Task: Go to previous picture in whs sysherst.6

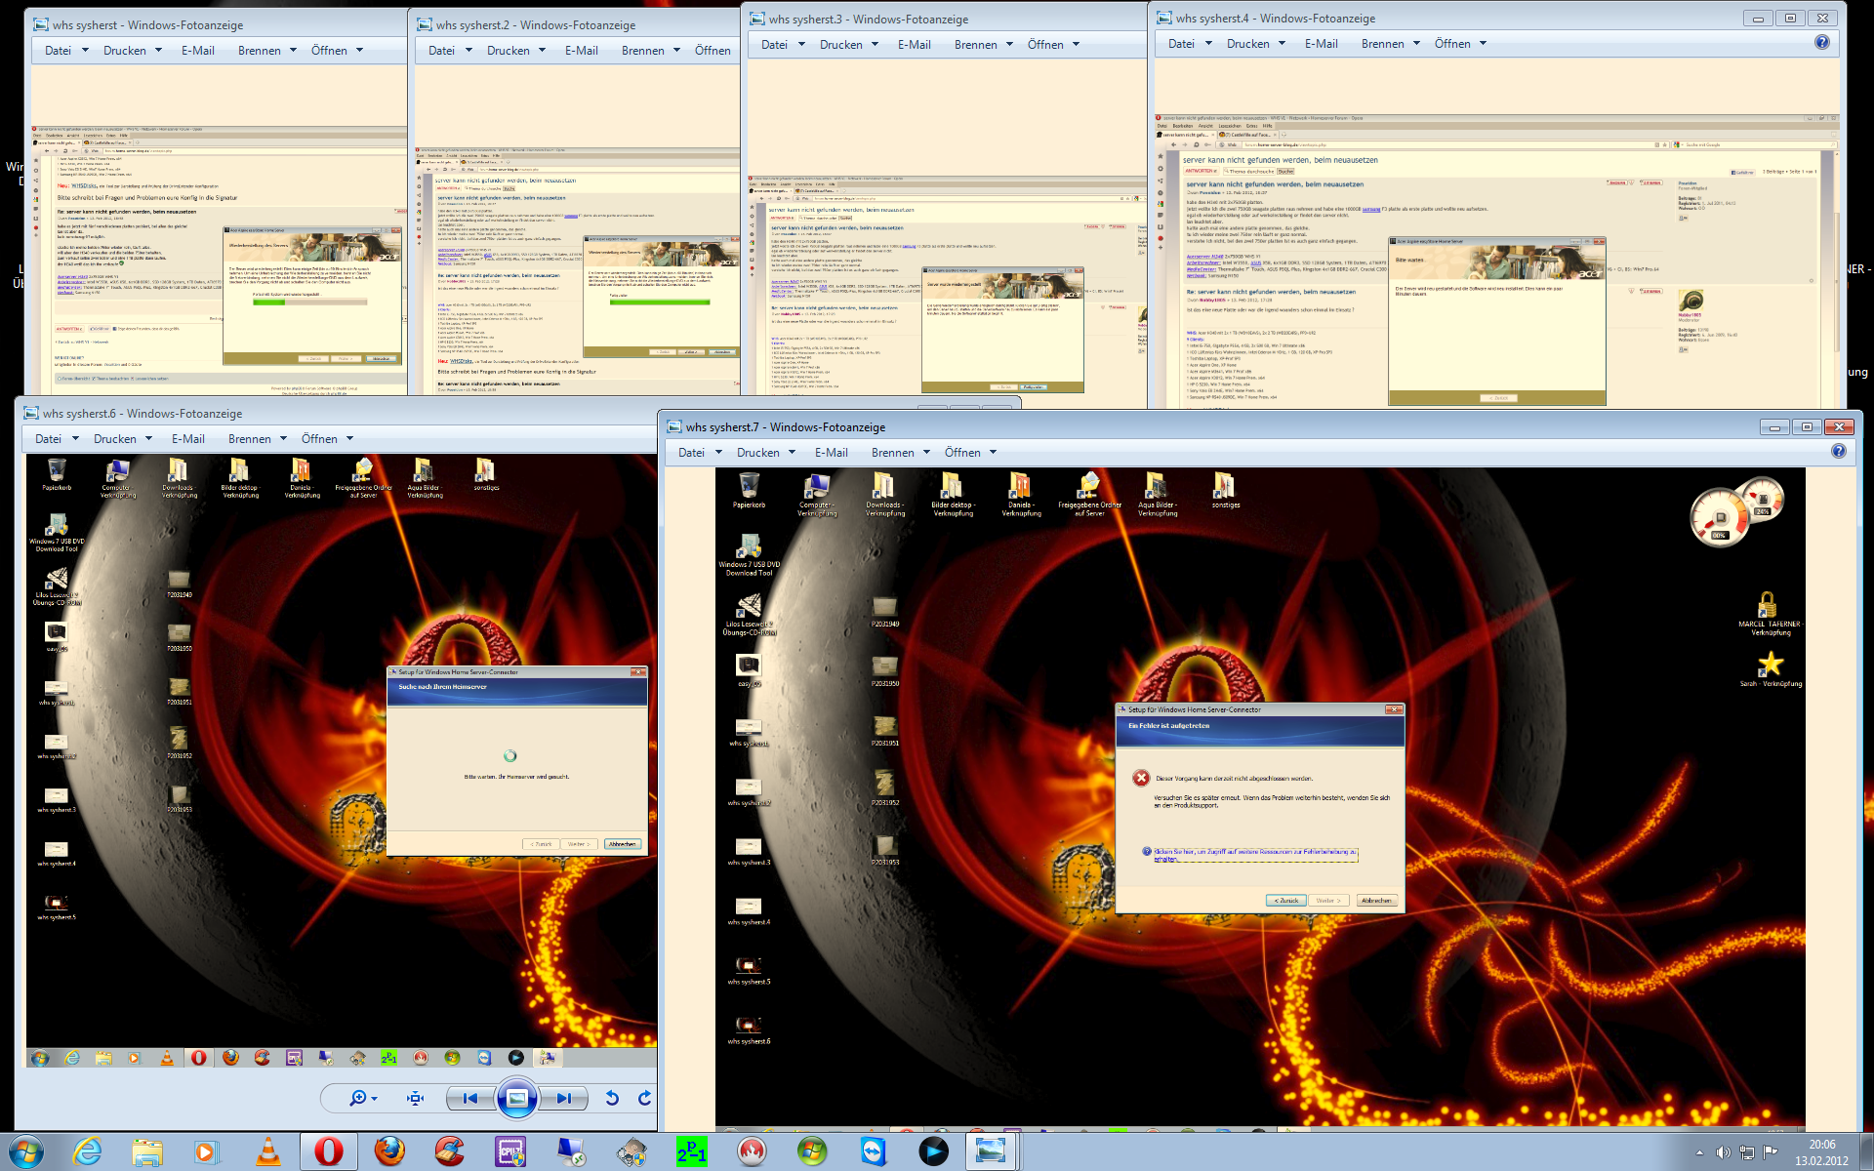Action: [x=470, y=1098]
